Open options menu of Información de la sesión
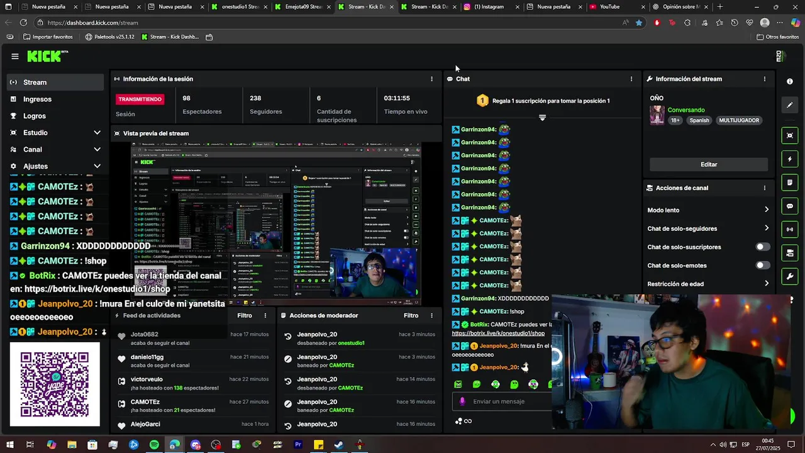 coord(431,79)
